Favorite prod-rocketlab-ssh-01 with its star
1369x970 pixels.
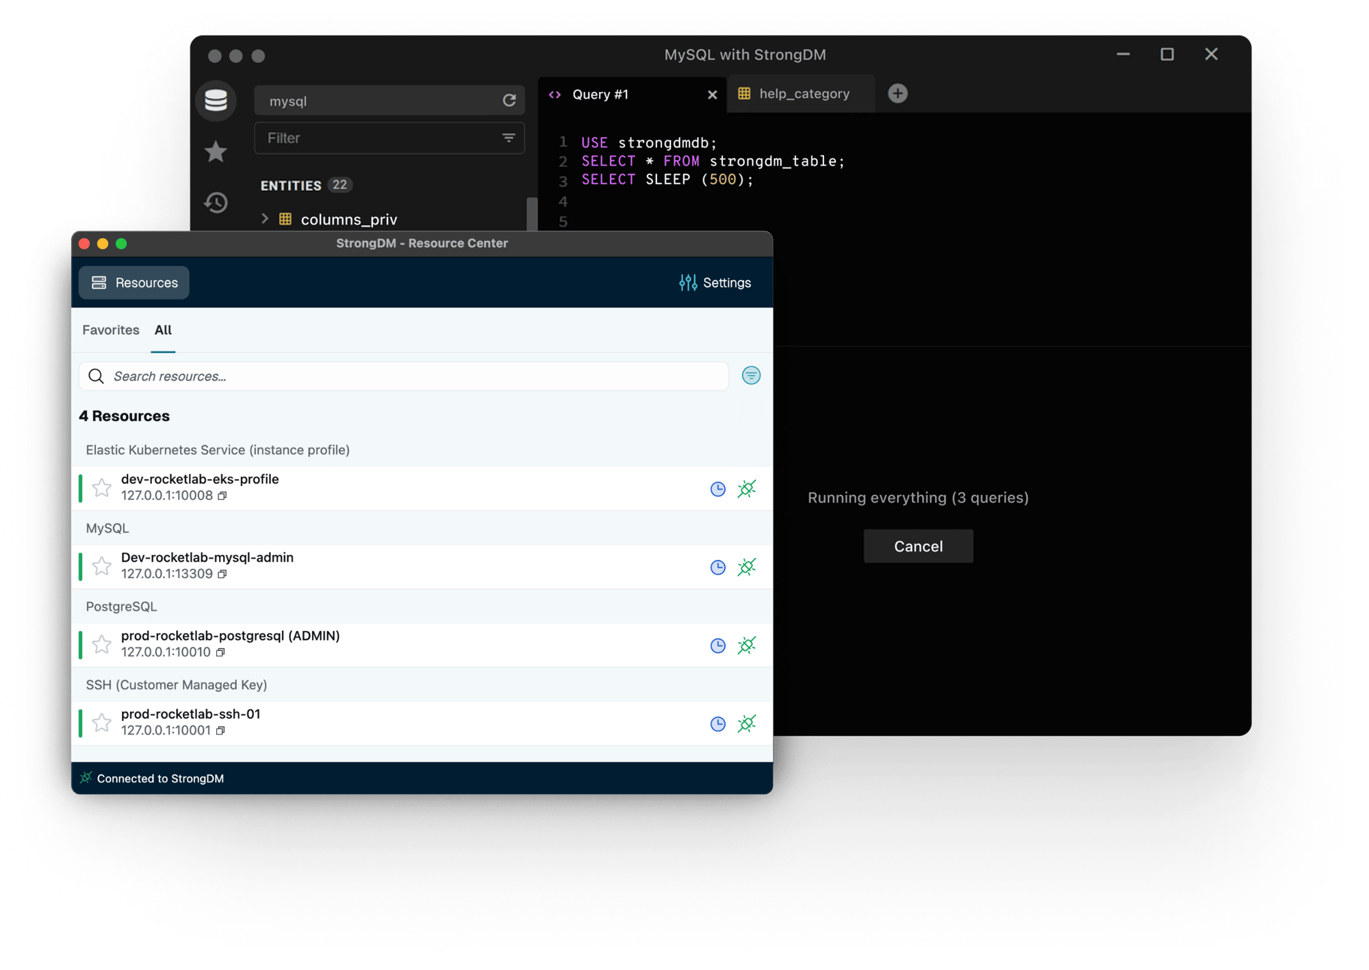click(101, 722)
